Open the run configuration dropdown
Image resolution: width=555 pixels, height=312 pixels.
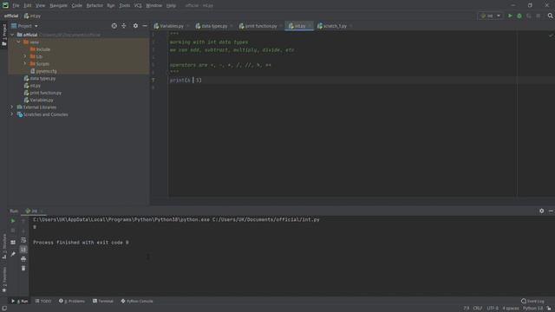490,16
